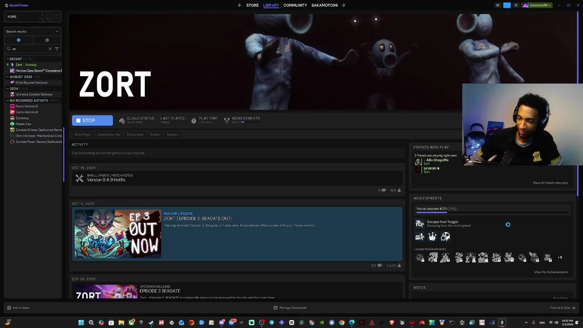
Task: Open Windows taskbar search
Action: pos(91,323)
